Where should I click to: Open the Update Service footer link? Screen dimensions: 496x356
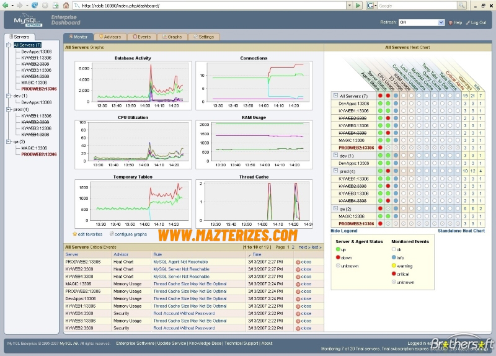172,344
